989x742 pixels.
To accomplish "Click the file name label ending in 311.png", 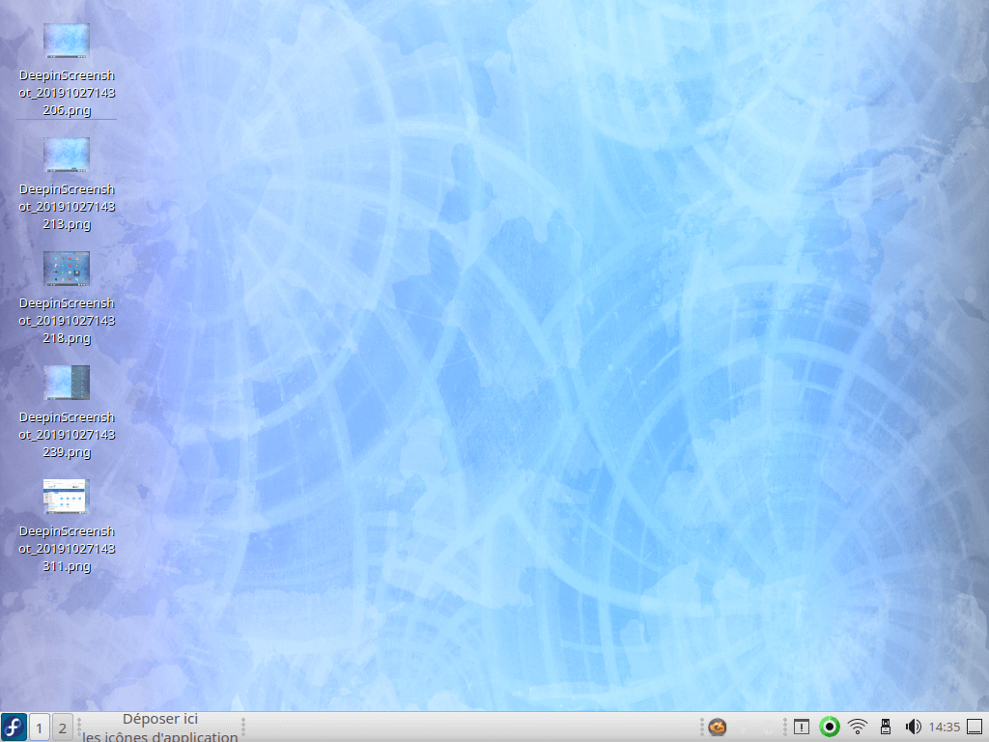I will tap(67, 549).
